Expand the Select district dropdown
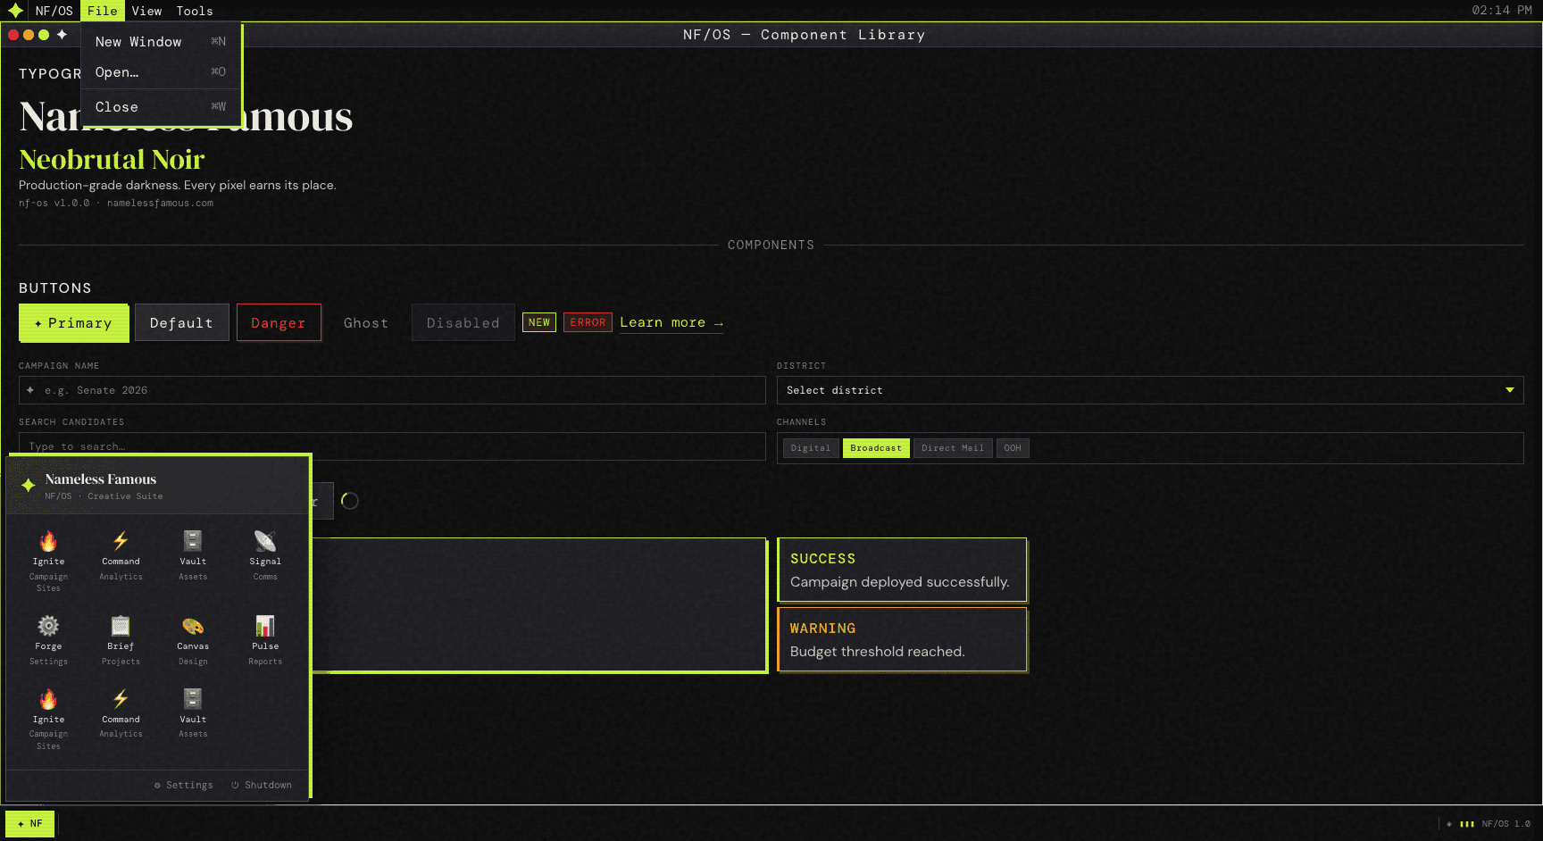The image size is (1543, 841). click(x=1151, y=390)
